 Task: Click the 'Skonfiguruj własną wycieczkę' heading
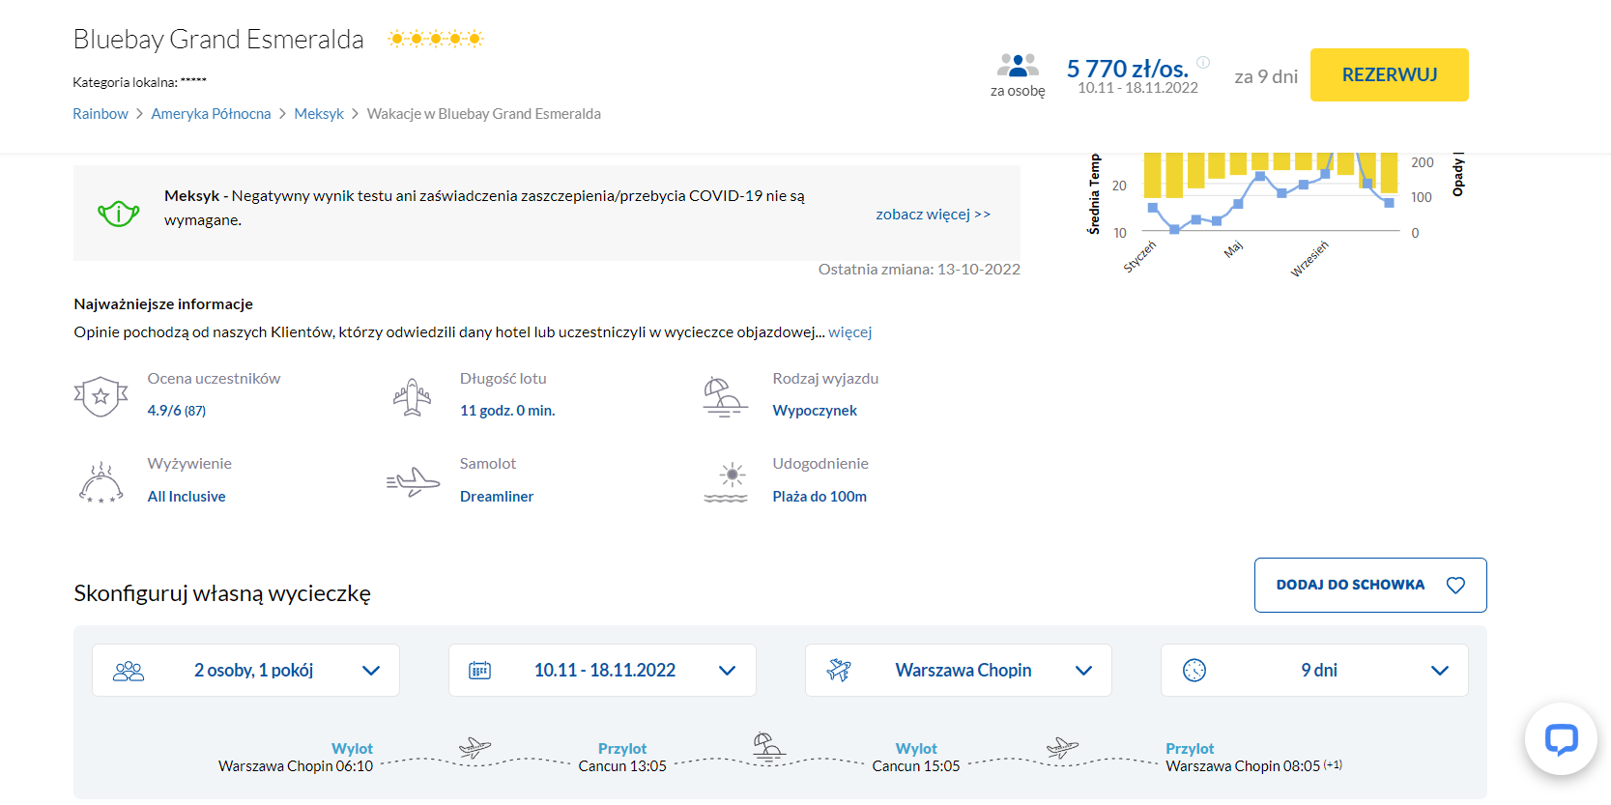[x=222, y=592]
